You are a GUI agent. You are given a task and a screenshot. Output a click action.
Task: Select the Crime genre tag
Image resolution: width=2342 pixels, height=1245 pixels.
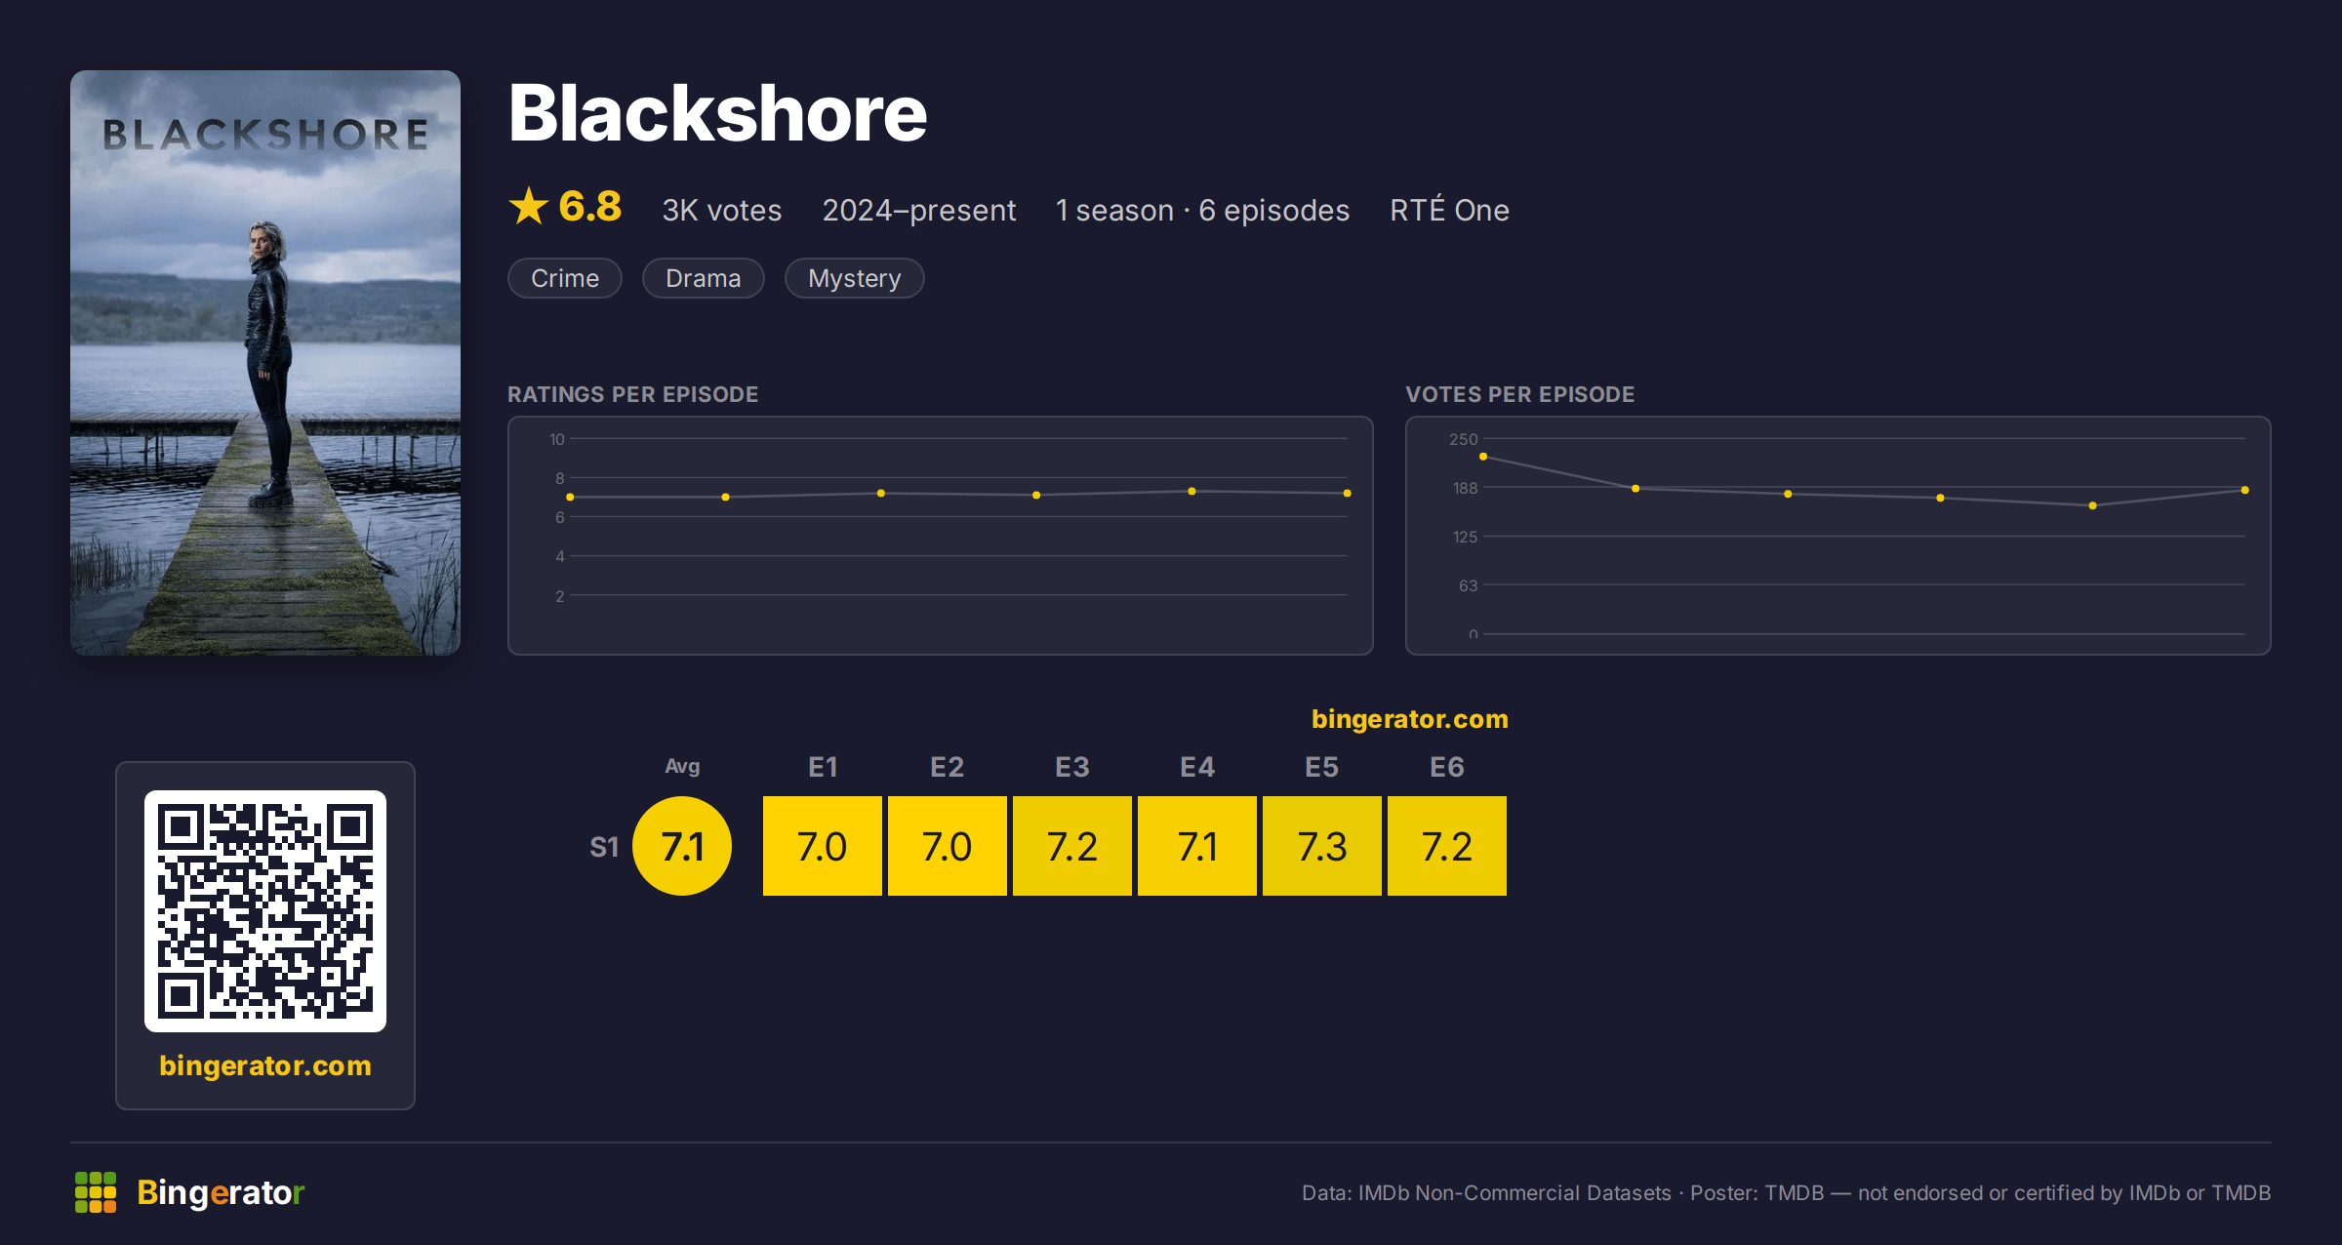pos(565,278)
